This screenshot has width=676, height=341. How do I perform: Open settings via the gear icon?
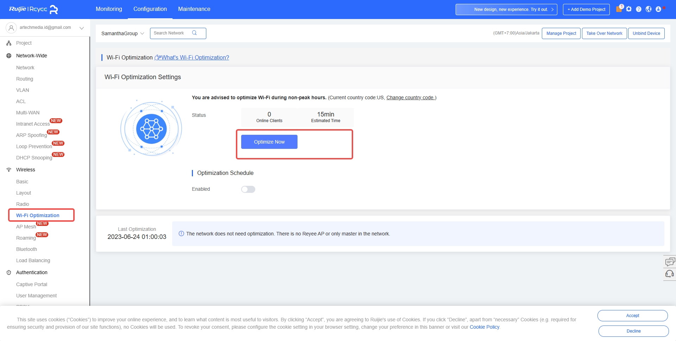point(629,9)
